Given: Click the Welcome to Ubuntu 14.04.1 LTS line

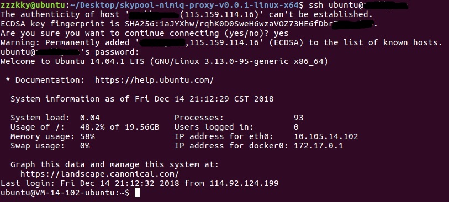Looking at the screenshot, I should [x=165, y=61].
